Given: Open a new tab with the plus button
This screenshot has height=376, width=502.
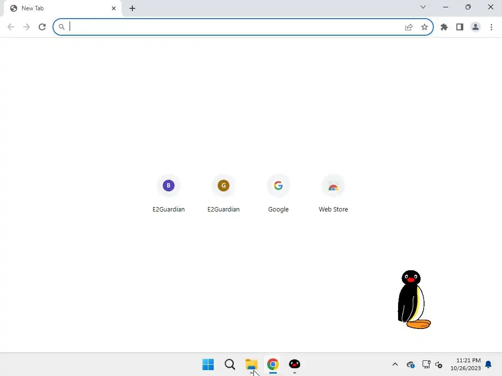Looking at the screenshot, I should coord(132,8).
